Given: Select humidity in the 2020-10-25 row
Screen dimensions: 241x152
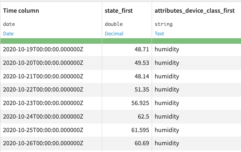Looking at the screenshot, I should (167, 130).
